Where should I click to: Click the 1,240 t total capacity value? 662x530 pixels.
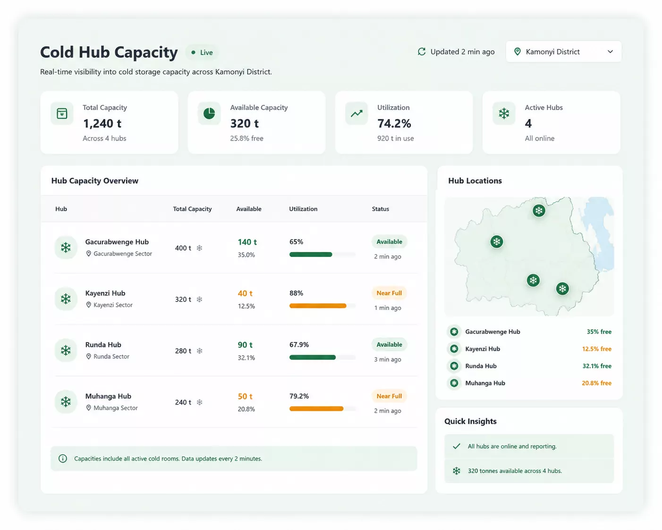(x=102, y=124)
